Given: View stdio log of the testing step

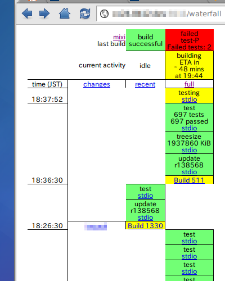Looking at the screenshot, I should [x=190, y=99].
